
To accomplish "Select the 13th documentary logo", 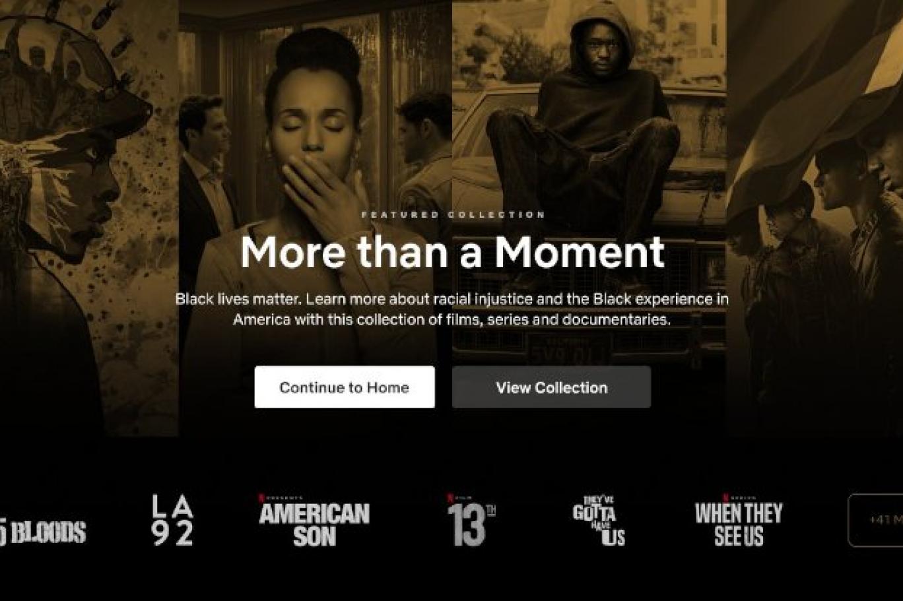I will pos(471,521).
